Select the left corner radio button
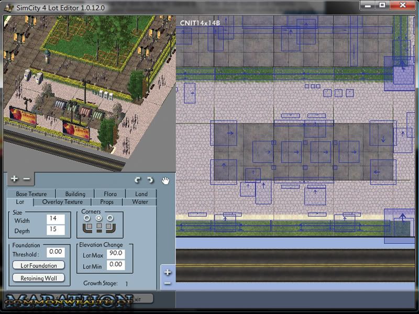This screenshot has height=314, width=419. pyautogui.click(x=87, y=218)
